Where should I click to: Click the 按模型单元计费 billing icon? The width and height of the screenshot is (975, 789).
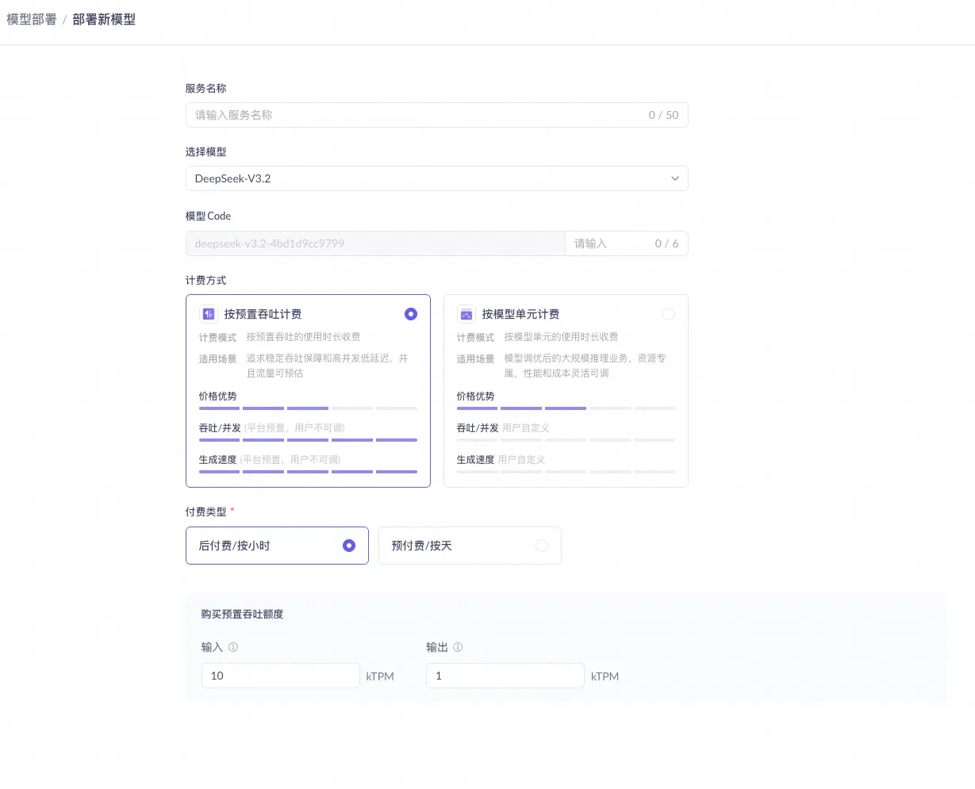tap(466, 314)
